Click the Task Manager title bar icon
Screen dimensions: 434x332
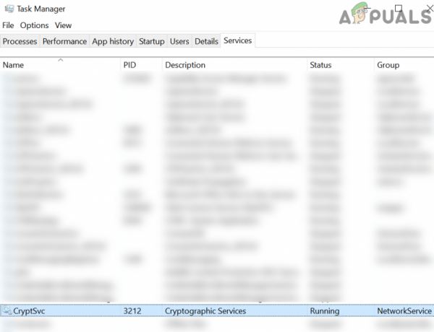pos(9,9)
